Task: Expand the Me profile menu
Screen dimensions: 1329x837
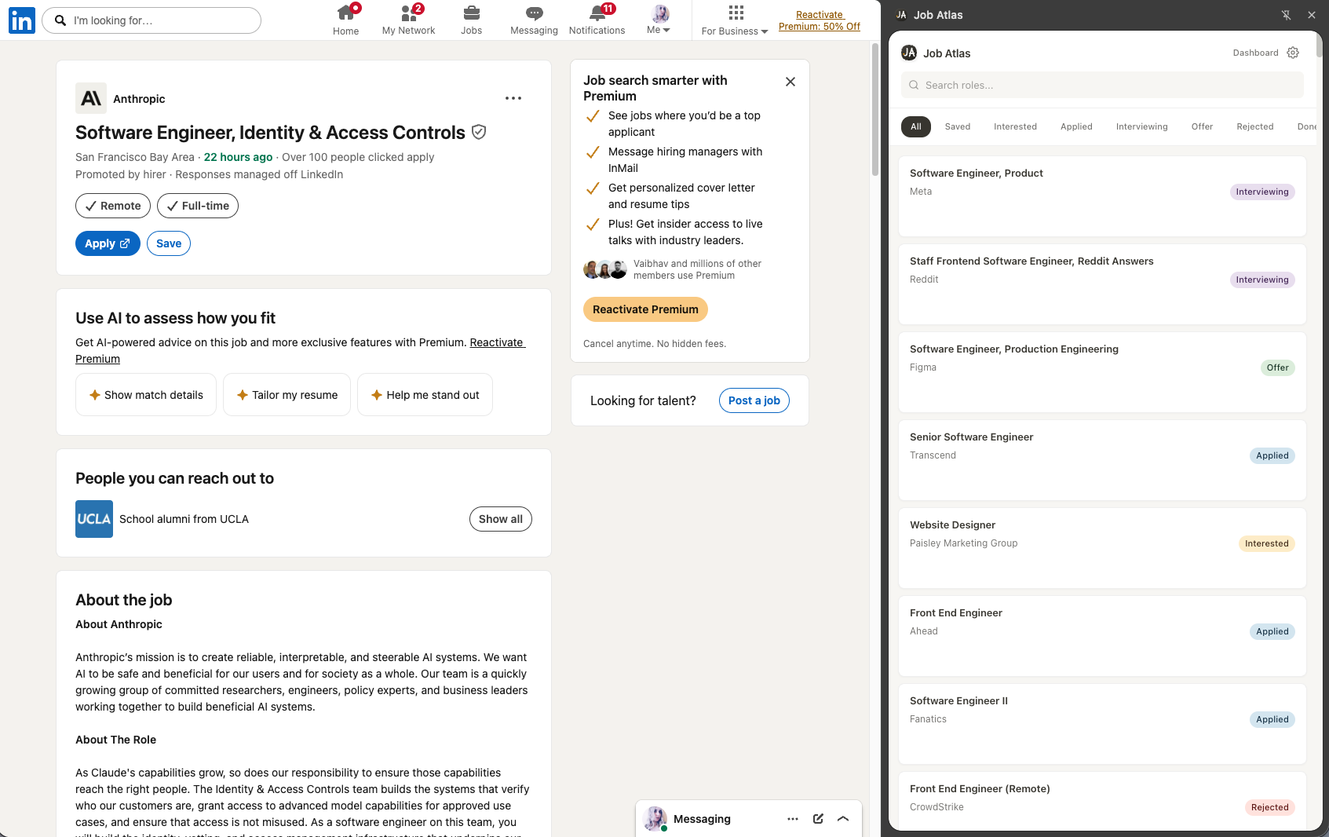Action: (660, 20)
